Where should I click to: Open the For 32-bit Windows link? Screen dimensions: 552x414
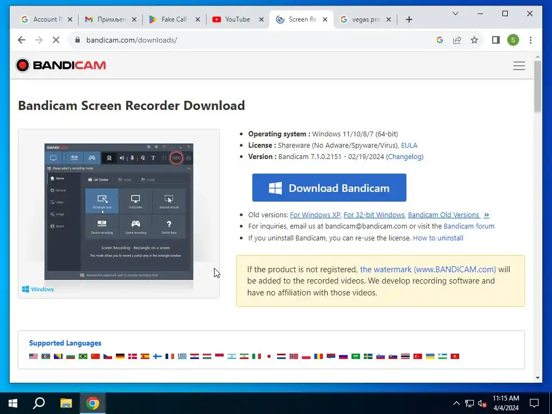point(374,215)
